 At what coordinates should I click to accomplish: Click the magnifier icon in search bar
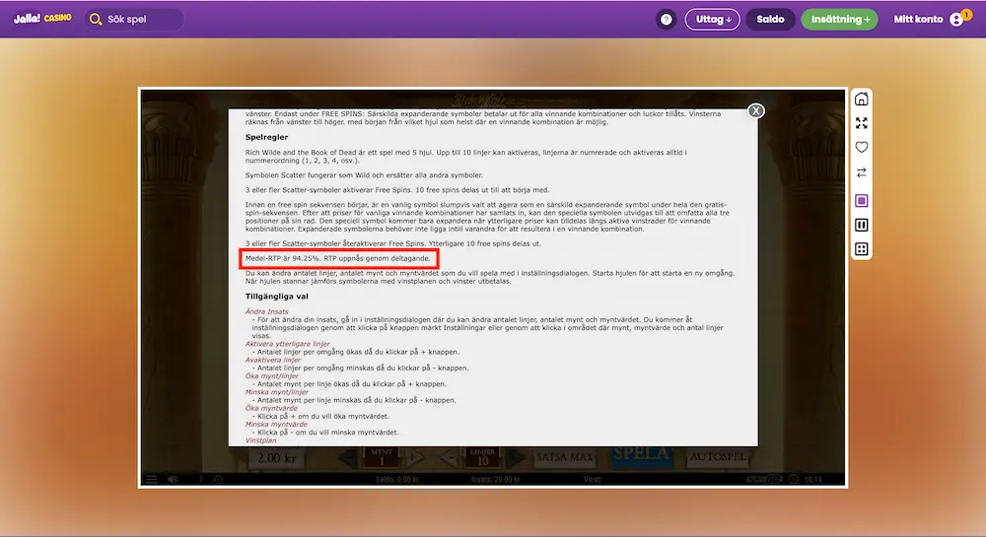click(96, 20)
